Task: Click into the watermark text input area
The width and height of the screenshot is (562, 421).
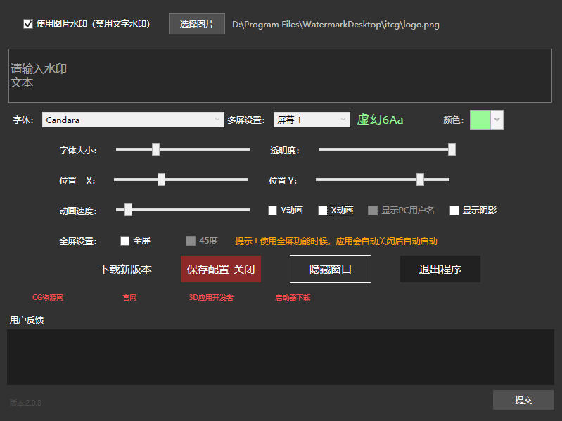Action: tap(280, 75)
